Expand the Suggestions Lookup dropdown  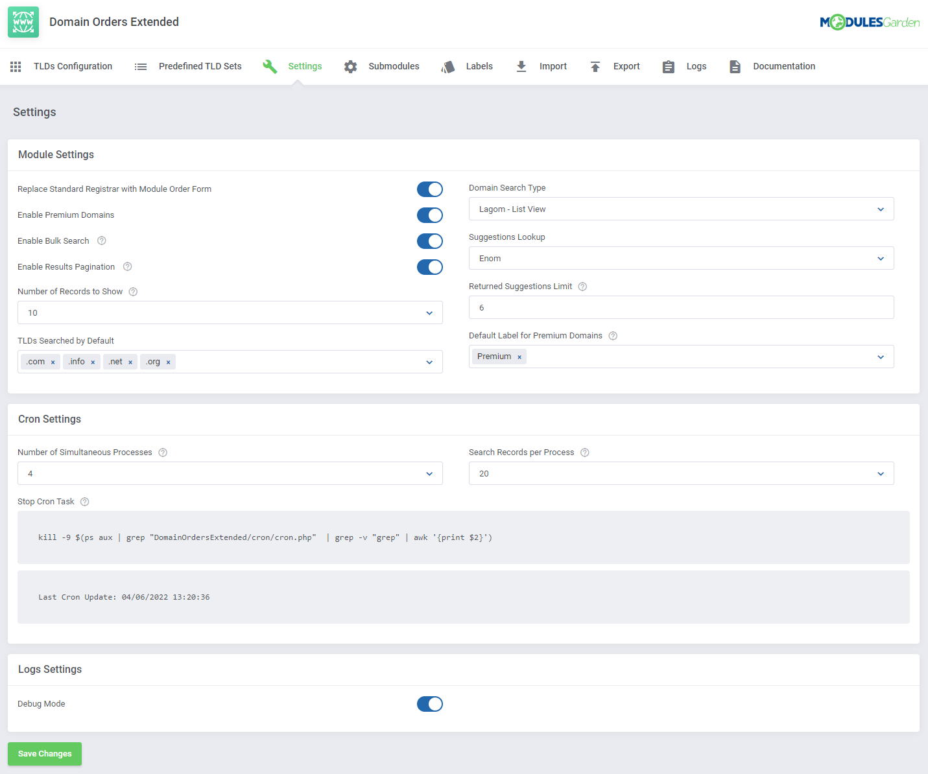[681, 258]
